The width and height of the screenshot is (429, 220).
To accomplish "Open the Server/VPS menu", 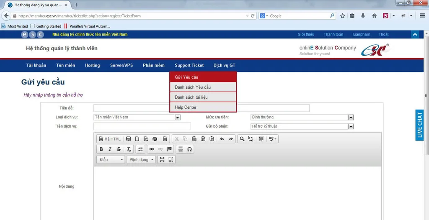I will pos(121,65).
